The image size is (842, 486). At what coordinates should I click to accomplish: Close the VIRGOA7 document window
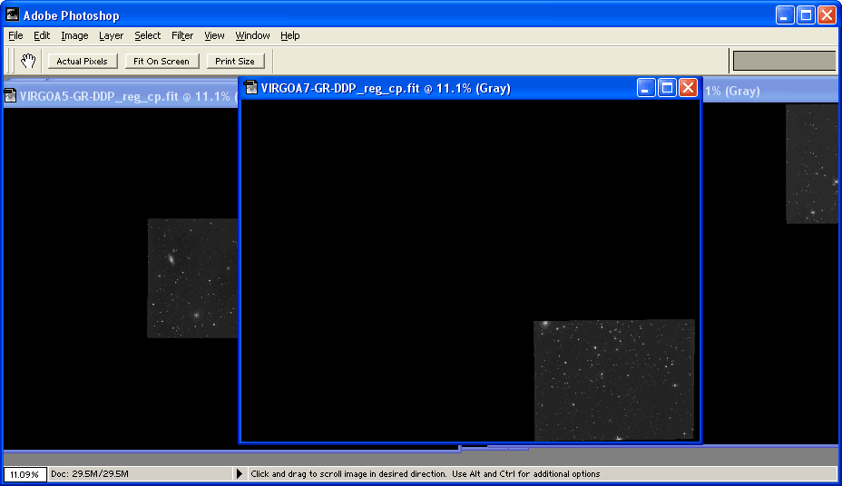(688, 88)
